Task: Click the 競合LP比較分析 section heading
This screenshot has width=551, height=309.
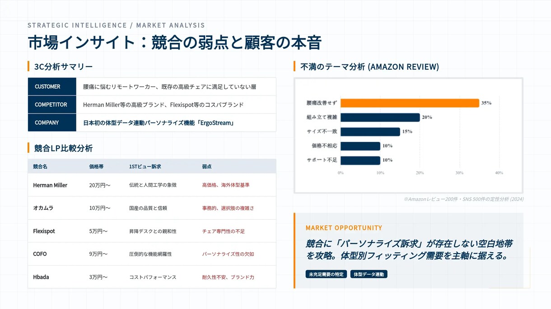Action: point(63,148)
